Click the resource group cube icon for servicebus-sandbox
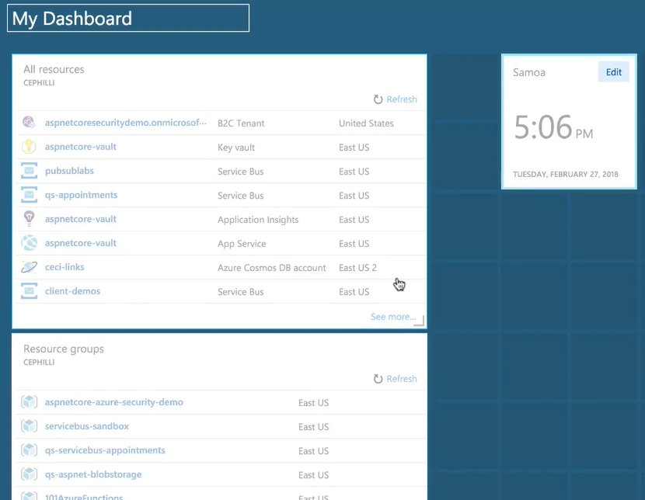645x500 pixels. 29,426
